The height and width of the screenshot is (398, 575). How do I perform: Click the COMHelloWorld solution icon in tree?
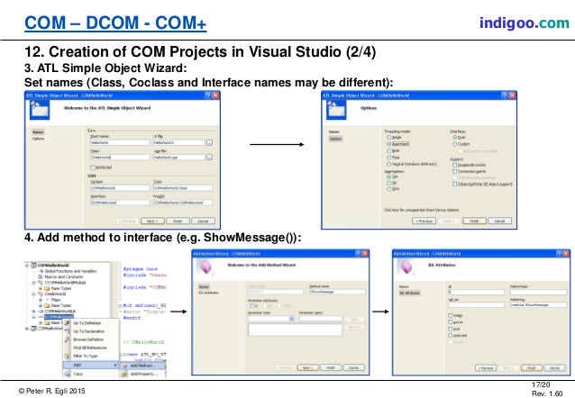point(33,265)
